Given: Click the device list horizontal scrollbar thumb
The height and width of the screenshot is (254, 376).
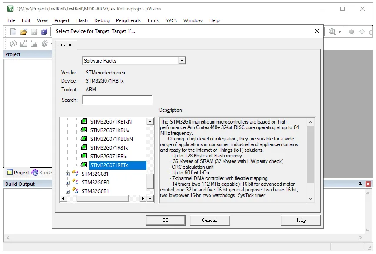Looking at the screenshot, I should [103, 199].
